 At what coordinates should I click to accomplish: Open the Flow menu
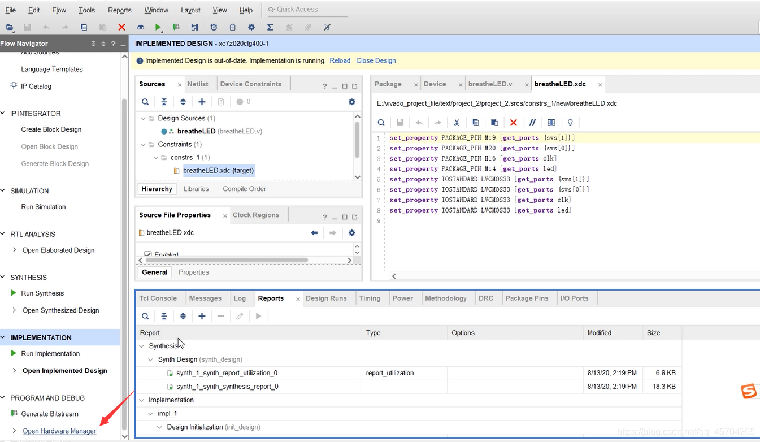pos(59,10)
